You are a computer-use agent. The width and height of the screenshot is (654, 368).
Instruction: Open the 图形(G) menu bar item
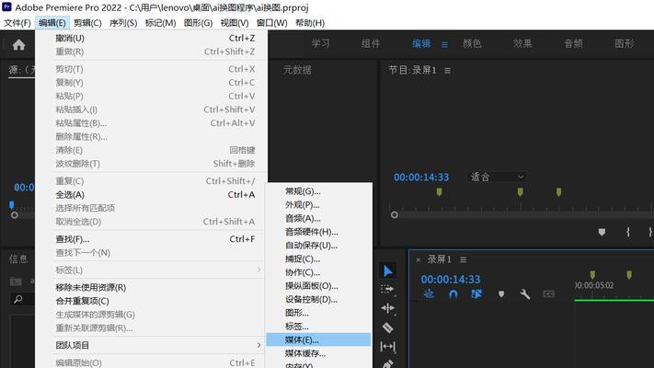coord(198,22)
